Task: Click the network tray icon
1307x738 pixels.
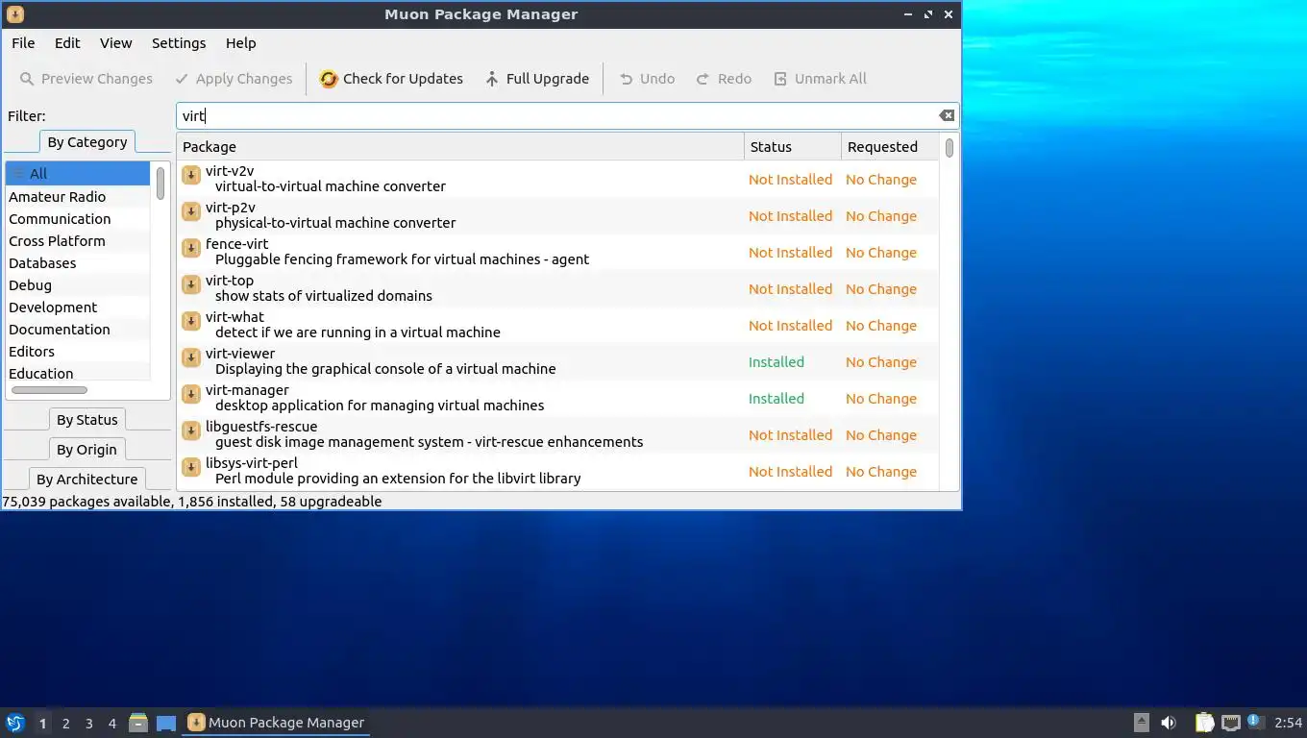Action: tap(1231, 723)
